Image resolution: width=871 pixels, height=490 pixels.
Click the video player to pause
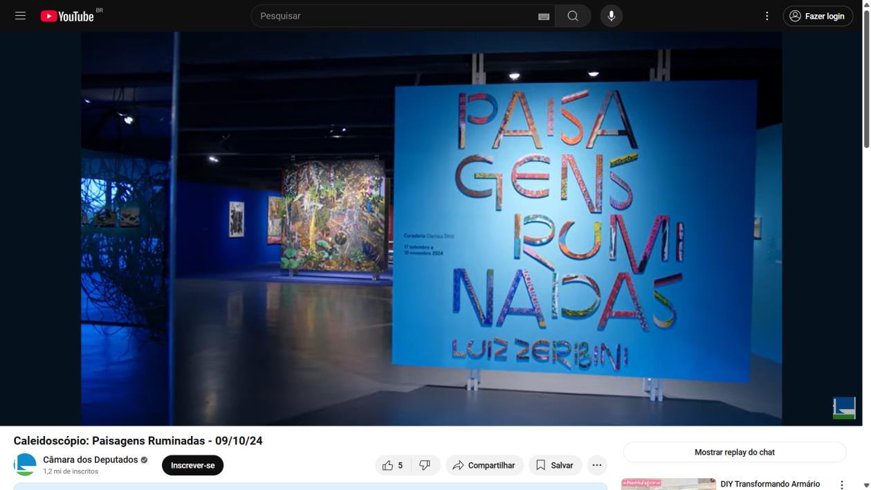tap(432, 228)
